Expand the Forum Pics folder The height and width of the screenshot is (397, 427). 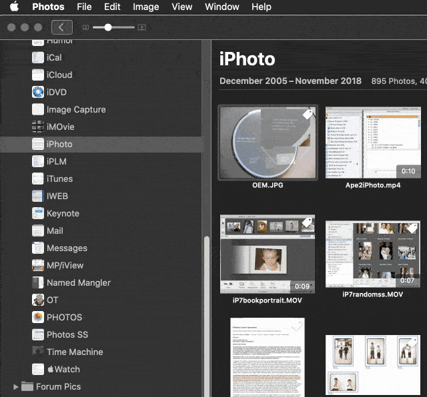pos(16,387)
